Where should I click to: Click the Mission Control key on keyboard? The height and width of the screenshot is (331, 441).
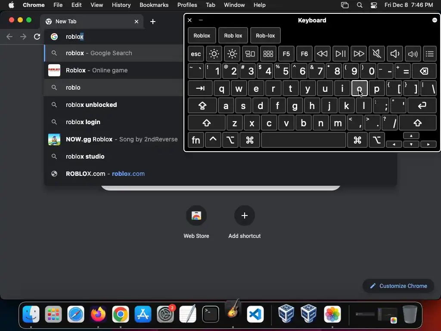pyautogui.click(x=250, y=54)
